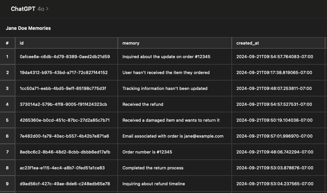This screenshot has height=193, width=327.
Task: Click row number 2 cell
Action: pos(7,72)
